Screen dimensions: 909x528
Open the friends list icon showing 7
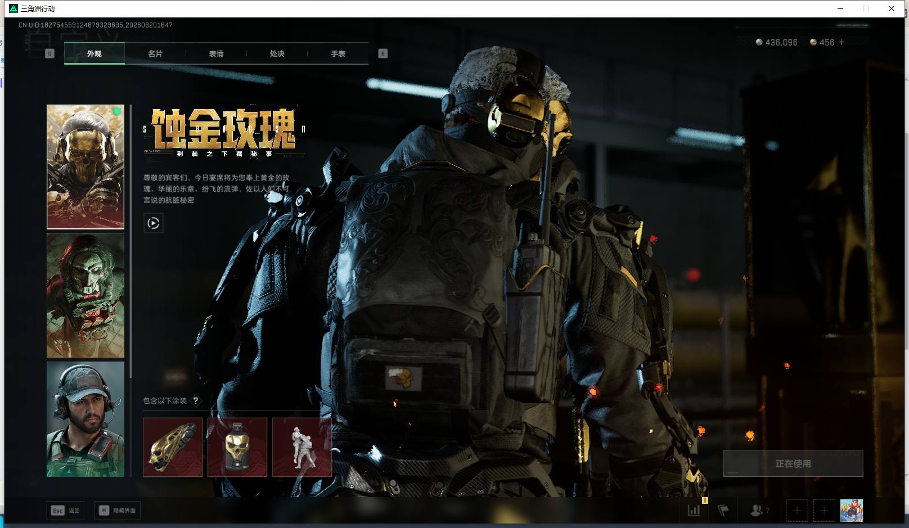point(760,511)
